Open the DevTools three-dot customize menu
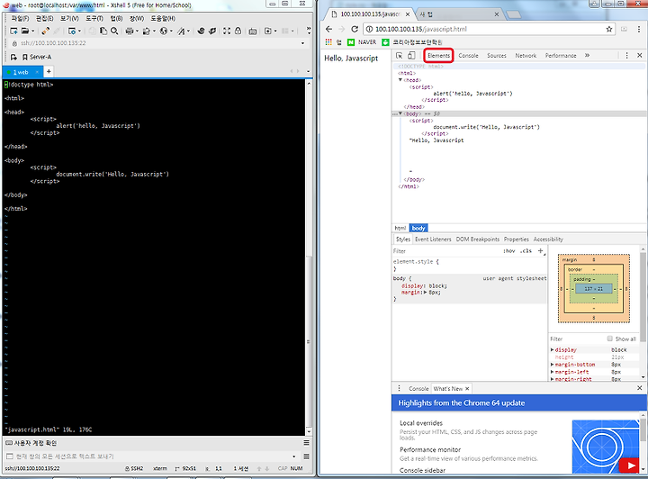 tap(627, 56)
